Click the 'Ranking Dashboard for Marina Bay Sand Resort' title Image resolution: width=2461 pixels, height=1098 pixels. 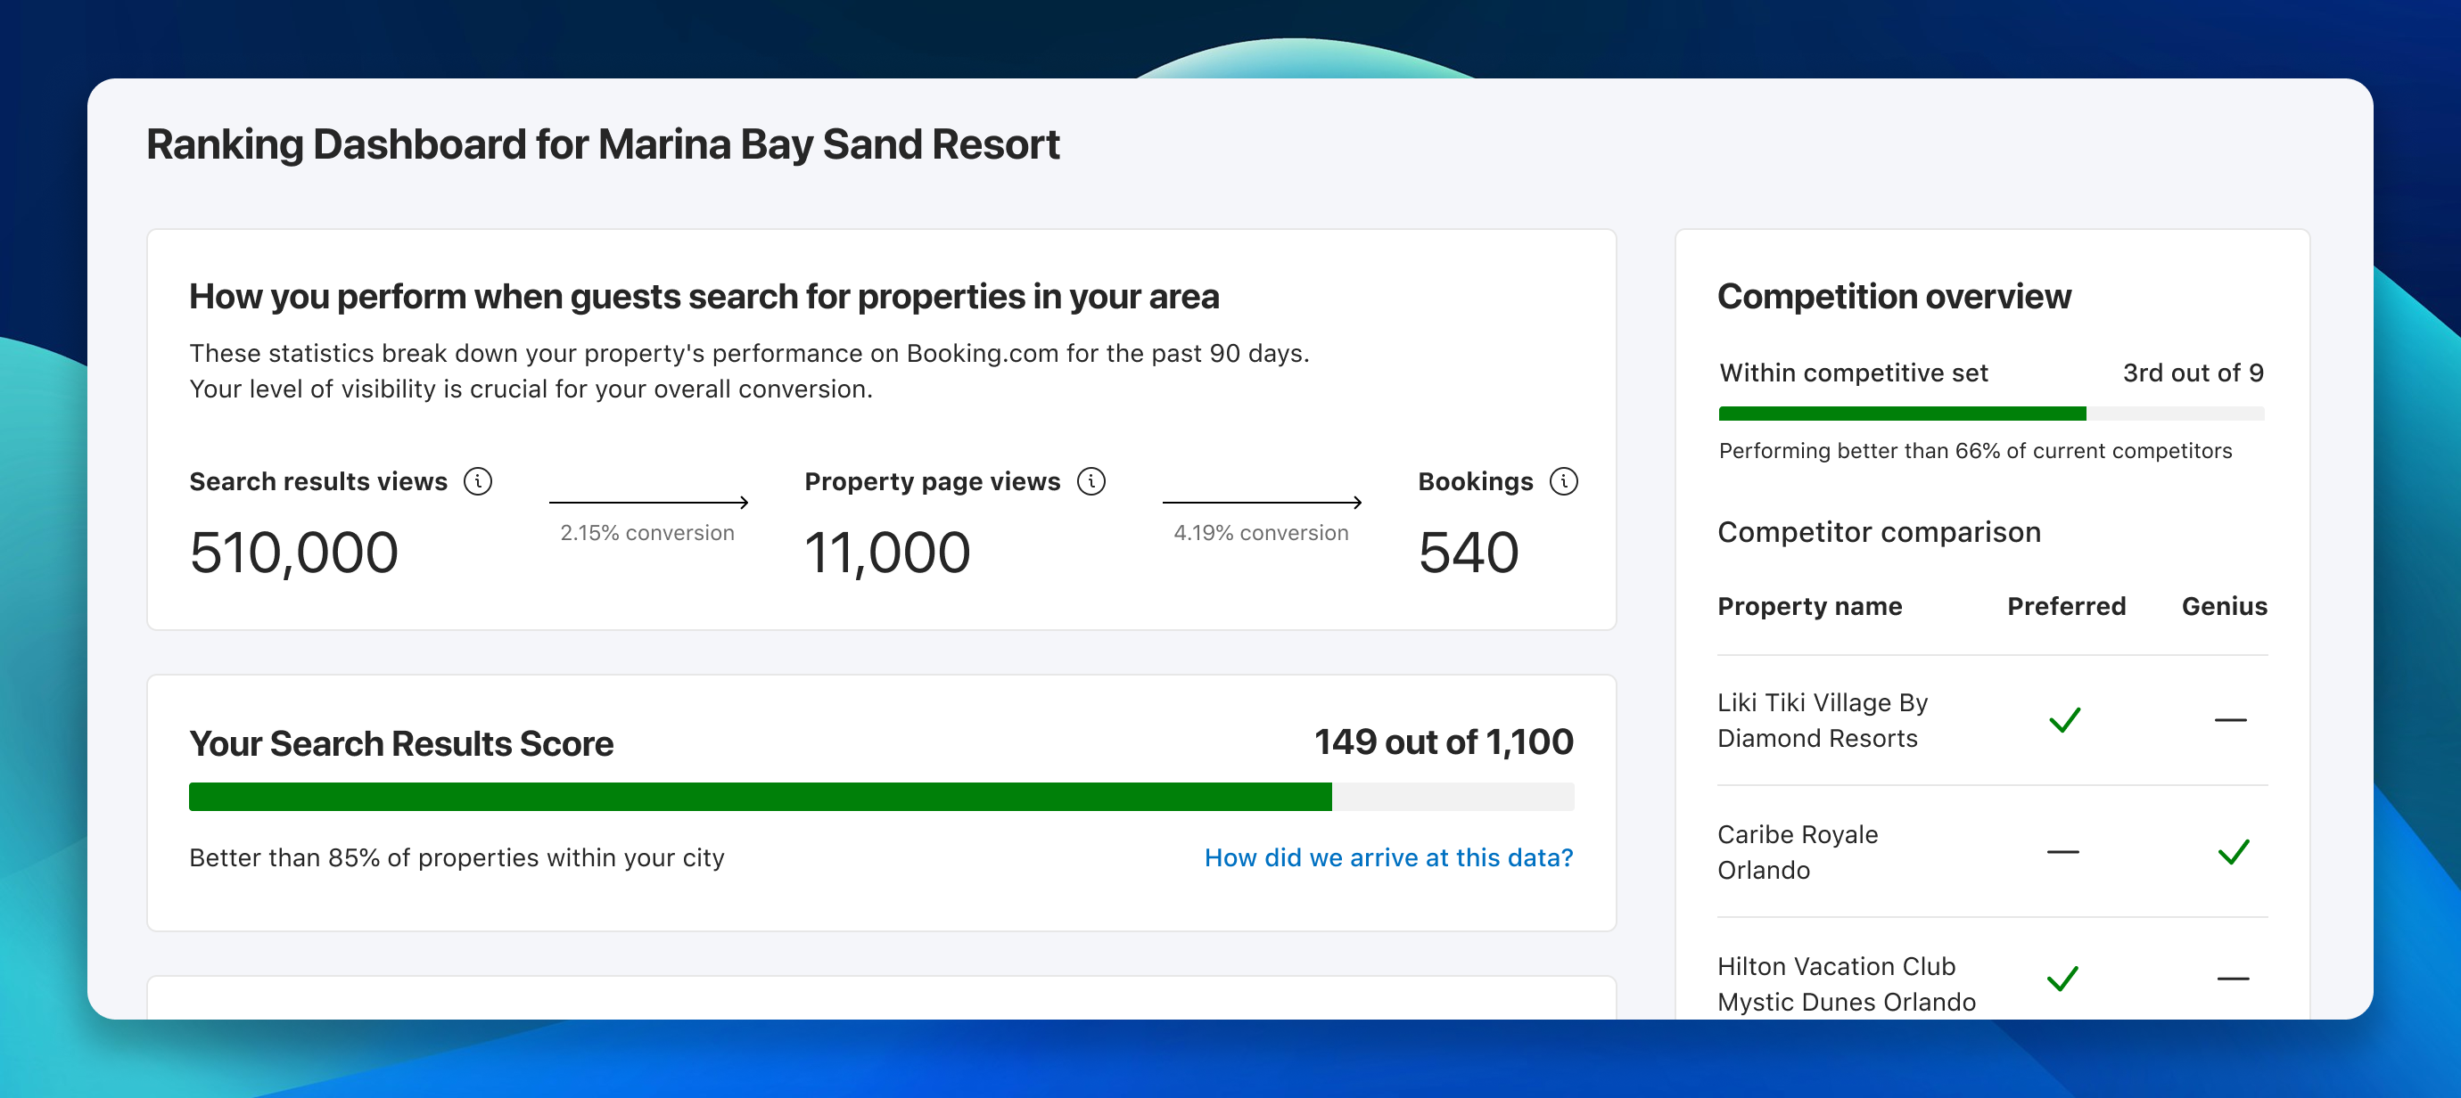(x=603, y=145)
